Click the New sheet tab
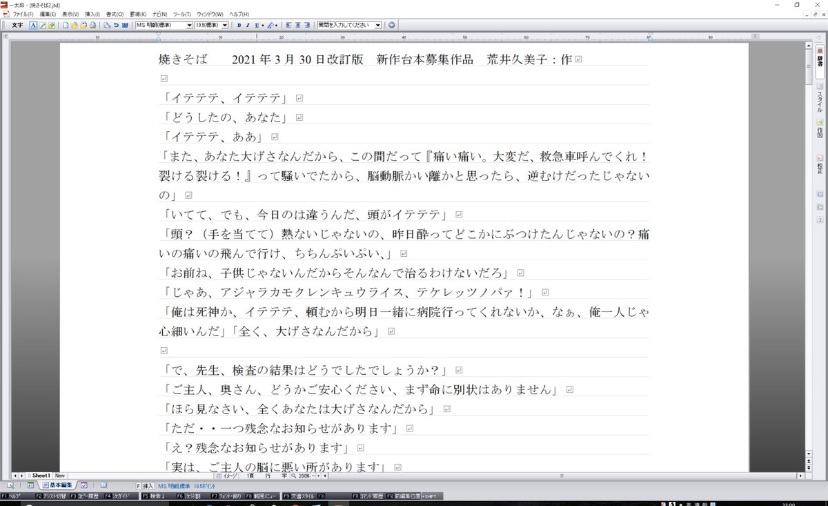828x506 pixels. click(60, 476)
